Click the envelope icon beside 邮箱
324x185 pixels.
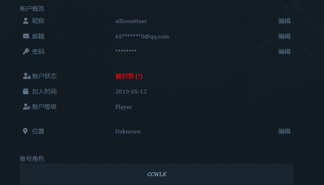pyautogui.click(x=26, y=36)
